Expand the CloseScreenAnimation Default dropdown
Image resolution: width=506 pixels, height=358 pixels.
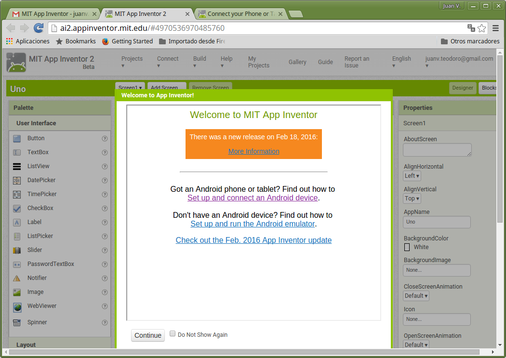point(416,296)
